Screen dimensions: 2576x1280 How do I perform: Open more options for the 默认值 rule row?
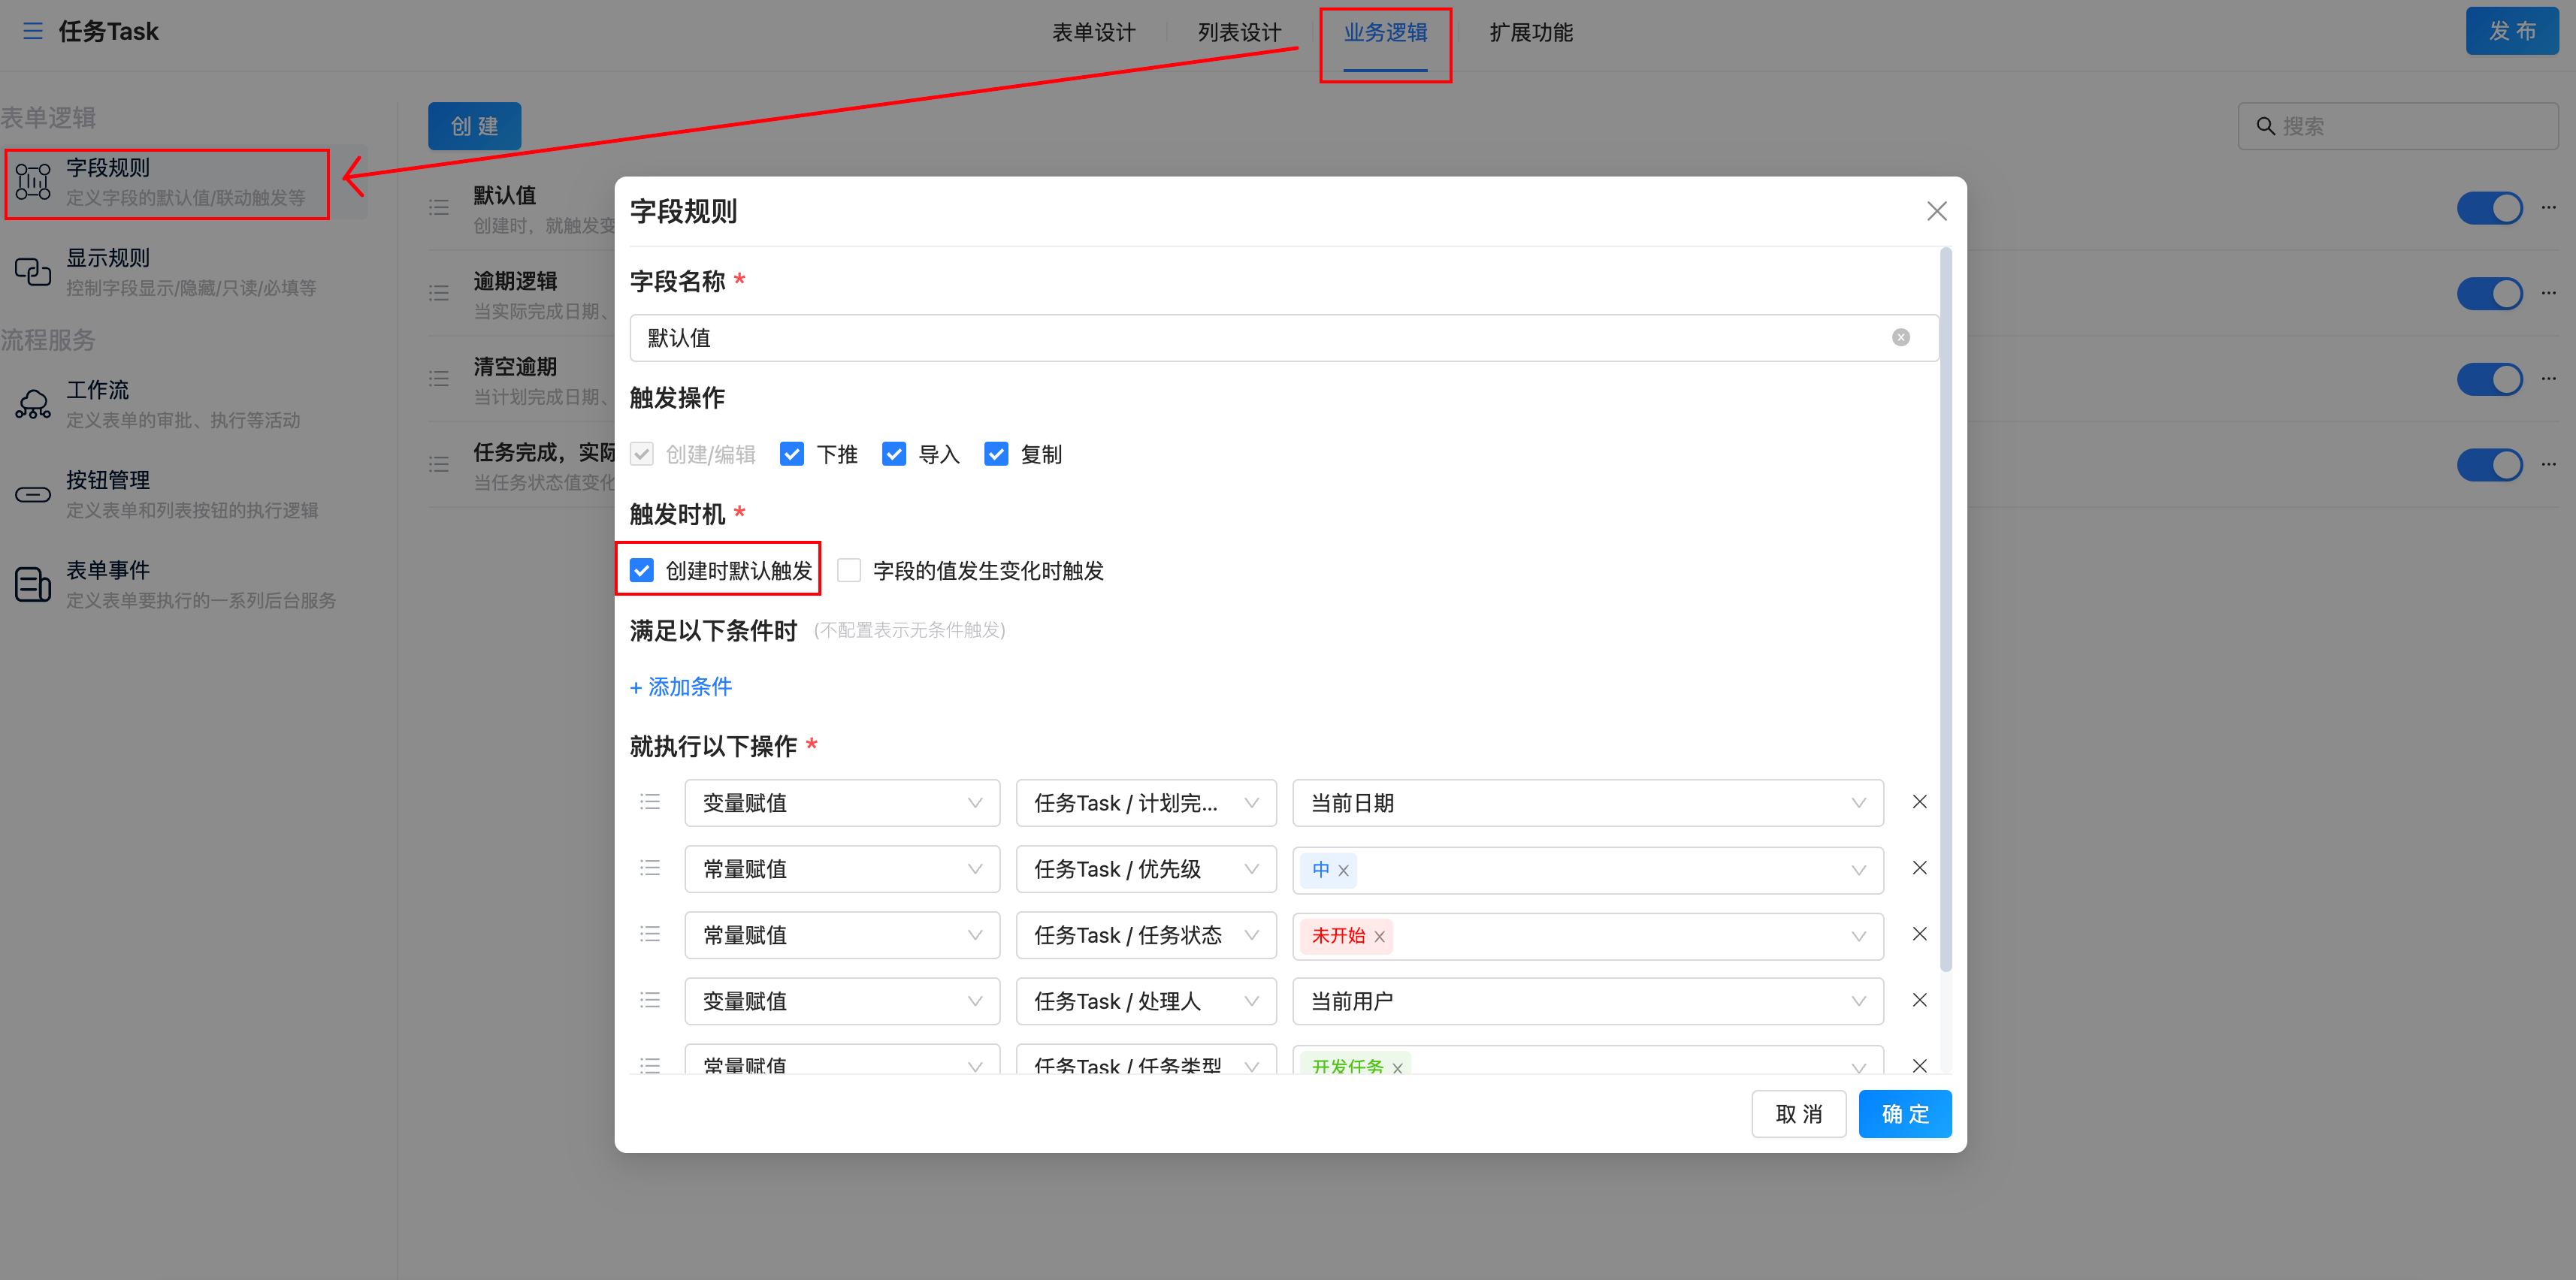click(x=2548, y=208)
